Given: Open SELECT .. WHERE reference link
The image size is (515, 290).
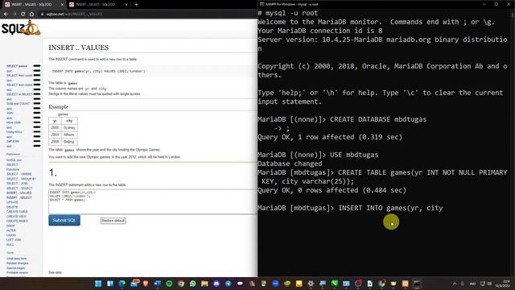Looking at the screenshot, I should [19, 174].
